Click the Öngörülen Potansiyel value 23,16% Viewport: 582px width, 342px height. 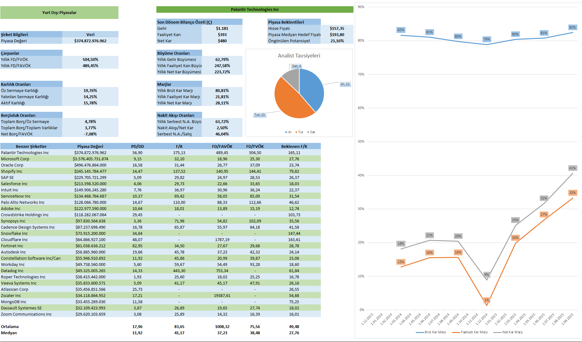click(337, 41)
